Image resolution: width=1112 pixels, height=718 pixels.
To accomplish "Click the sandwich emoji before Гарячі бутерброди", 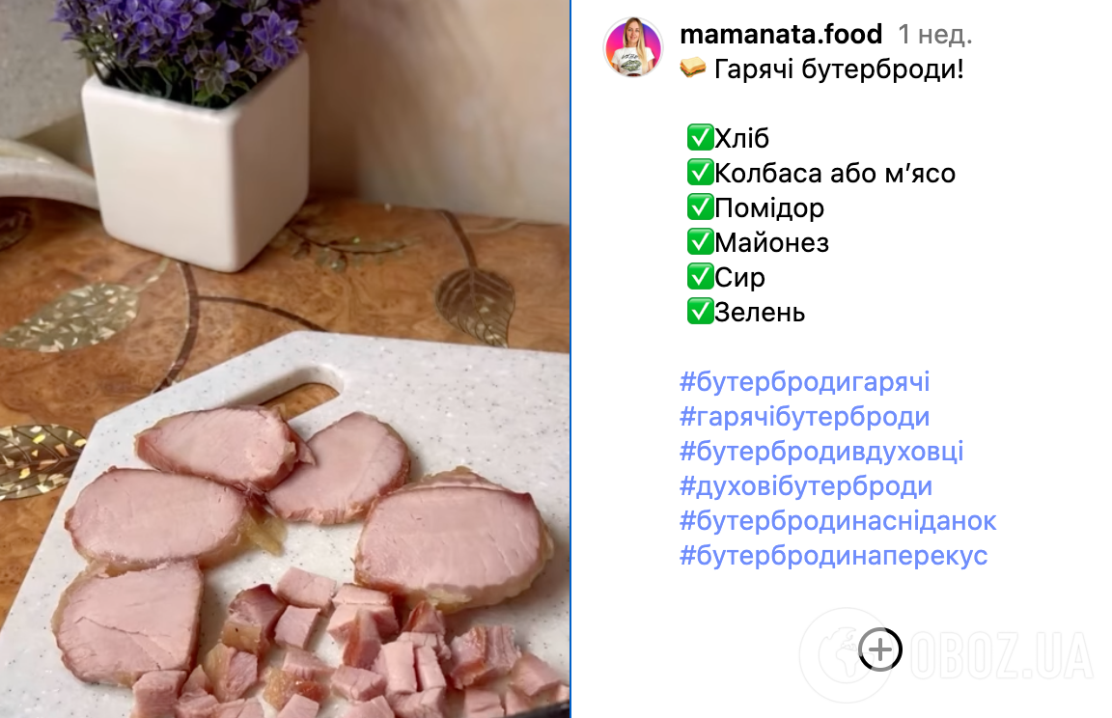I will pos(693,69).
